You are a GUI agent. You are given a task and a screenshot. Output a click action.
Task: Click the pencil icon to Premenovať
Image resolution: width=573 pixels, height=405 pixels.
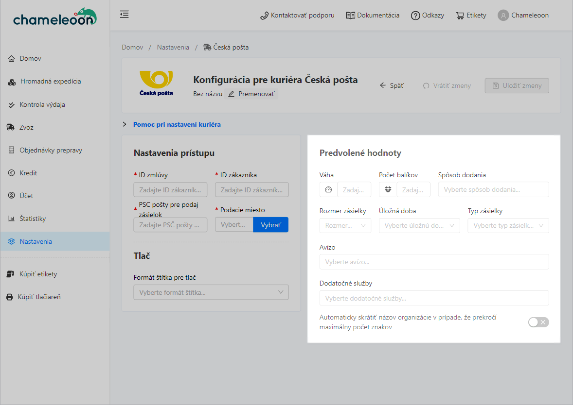(232, 94)
